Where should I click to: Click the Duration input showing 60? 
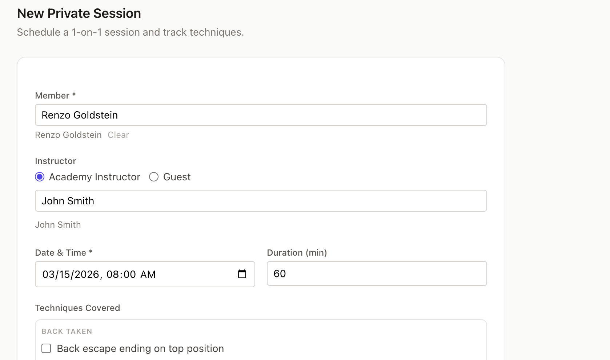pos(377,273)
